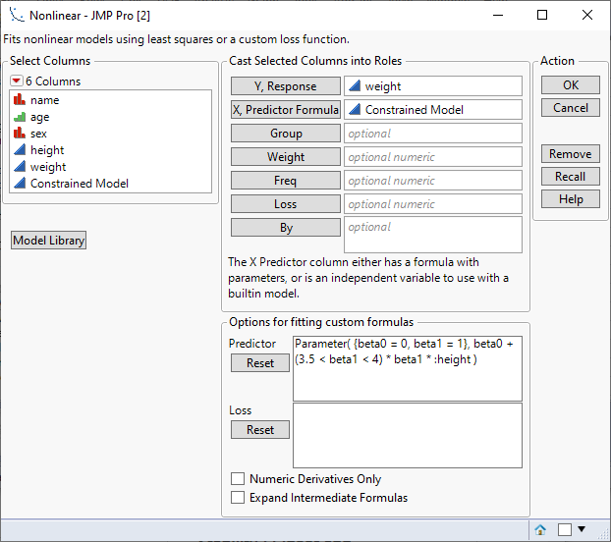The height and width of the screenshot is (542, 611).
Task: Open the status bar dropdown arrow
Action: pos(582,529)
